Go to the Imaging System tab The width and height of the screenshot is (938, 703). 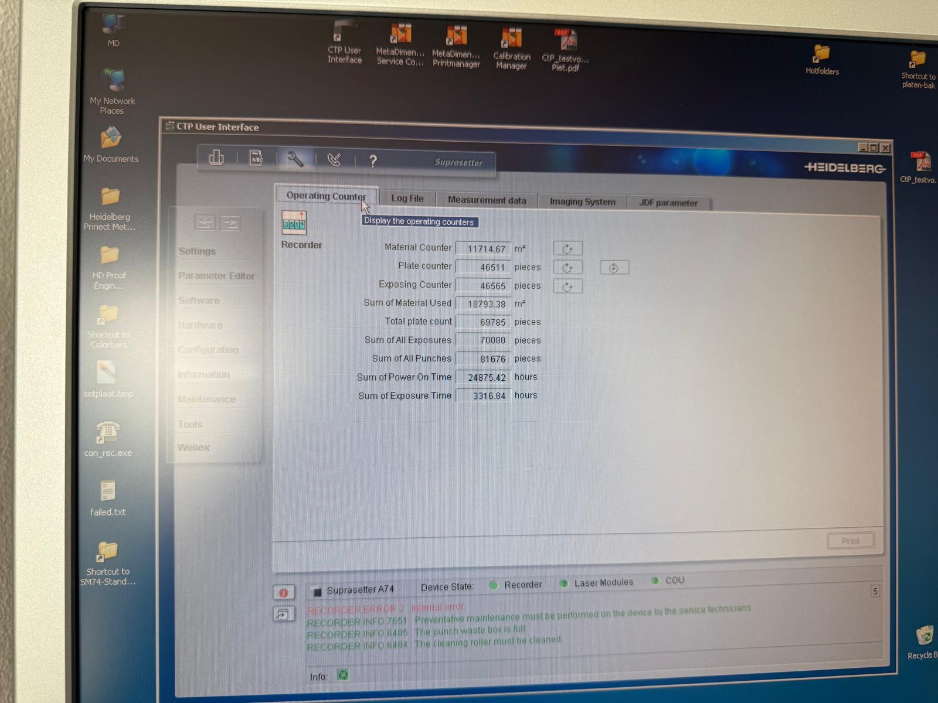(x=582, y=202)
